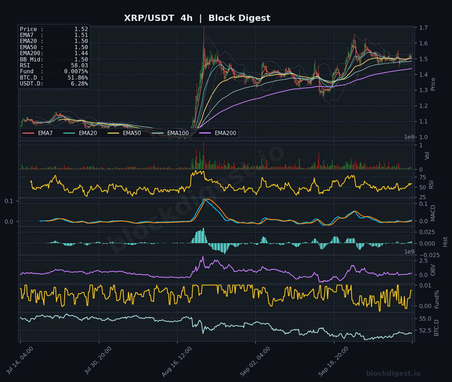
Task: Select the BB Mid row in stats box
Action: [54, 59]
